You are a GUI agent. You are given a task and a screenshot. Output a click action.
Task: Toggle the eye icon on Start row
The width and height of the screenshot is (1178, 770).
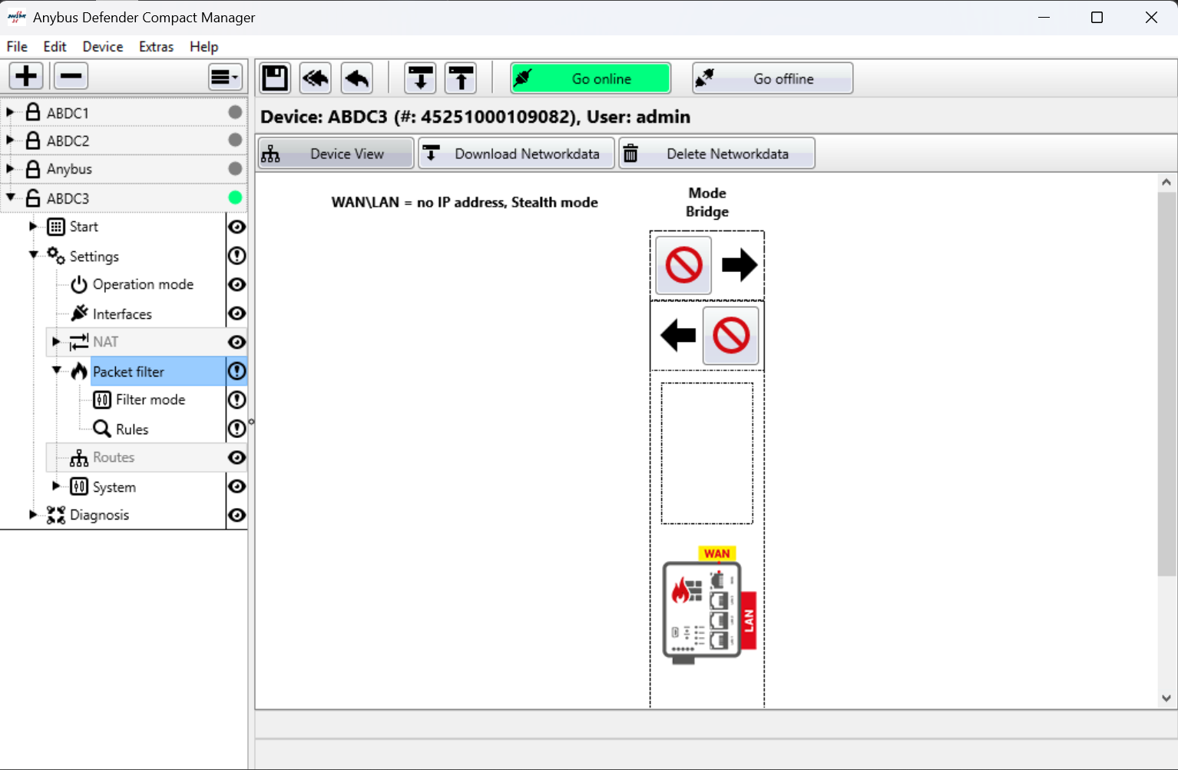click(237, 227)
